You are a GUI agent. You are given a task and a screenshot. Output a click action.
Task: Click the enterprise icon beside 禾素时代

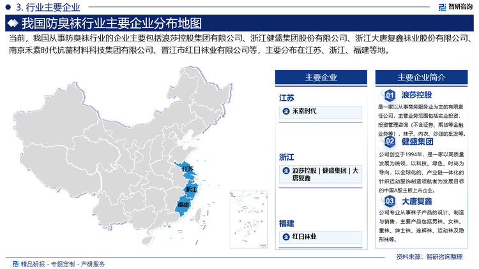(x=286, y=112)
